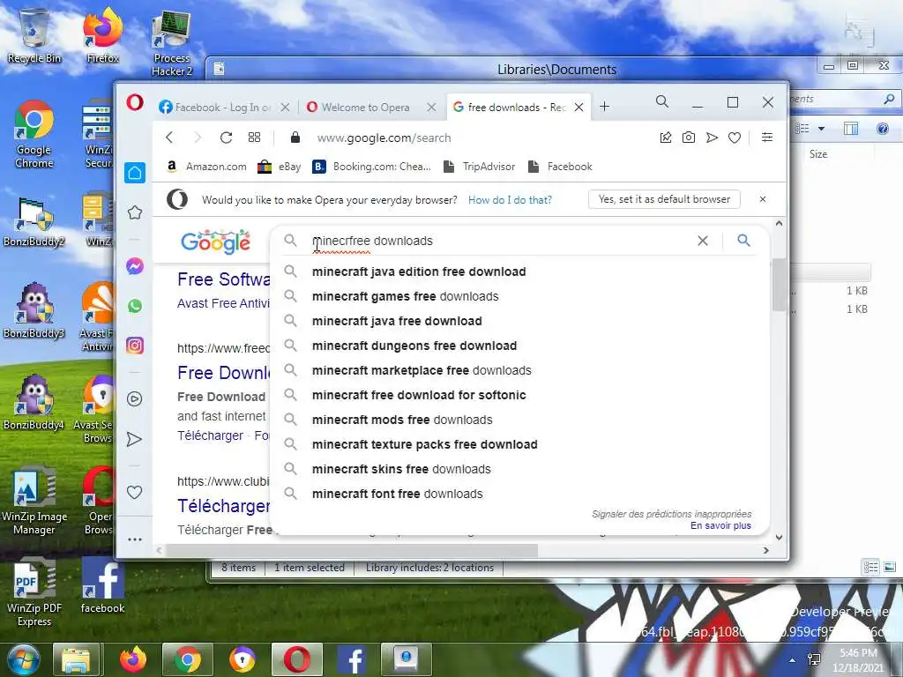The image size is (903, 677).
Task: Open Opera's snapshot camera tool
Action: point(688,137)
